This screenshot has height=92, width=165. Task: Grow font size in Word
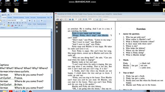19,25
